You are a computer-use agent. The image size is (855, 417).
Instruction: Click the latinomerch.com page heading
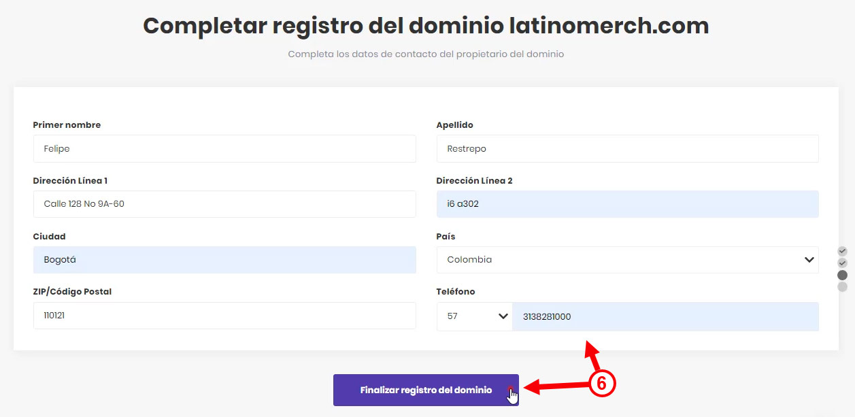pos(426,26)
